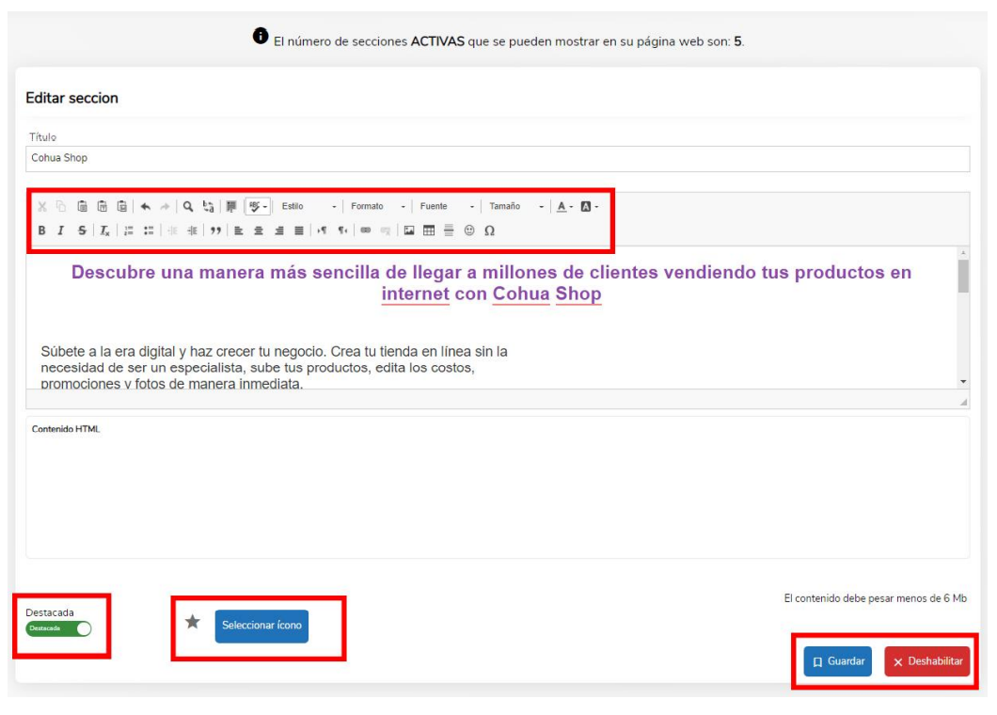997x715 pixels.
Task: Open the text color picker
Action: 564,206
